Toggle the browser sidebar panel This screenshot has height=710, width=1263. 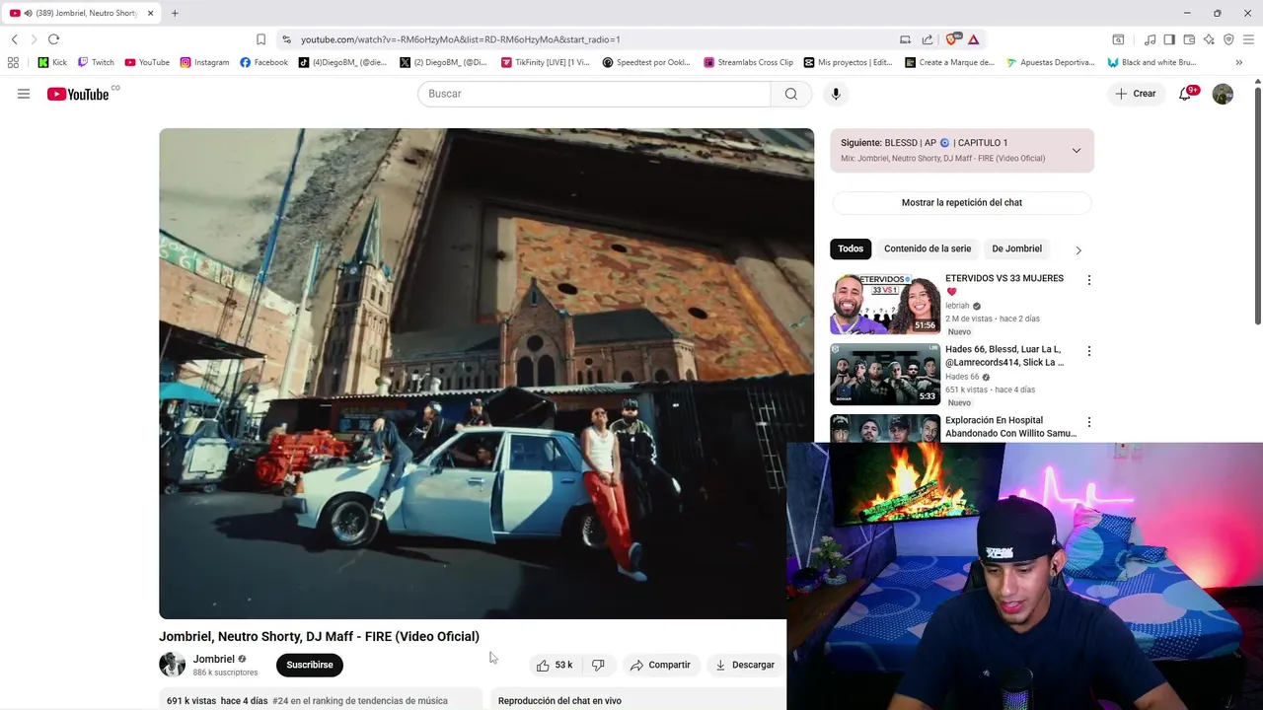pyautogui.click(x=1169, y=39)
